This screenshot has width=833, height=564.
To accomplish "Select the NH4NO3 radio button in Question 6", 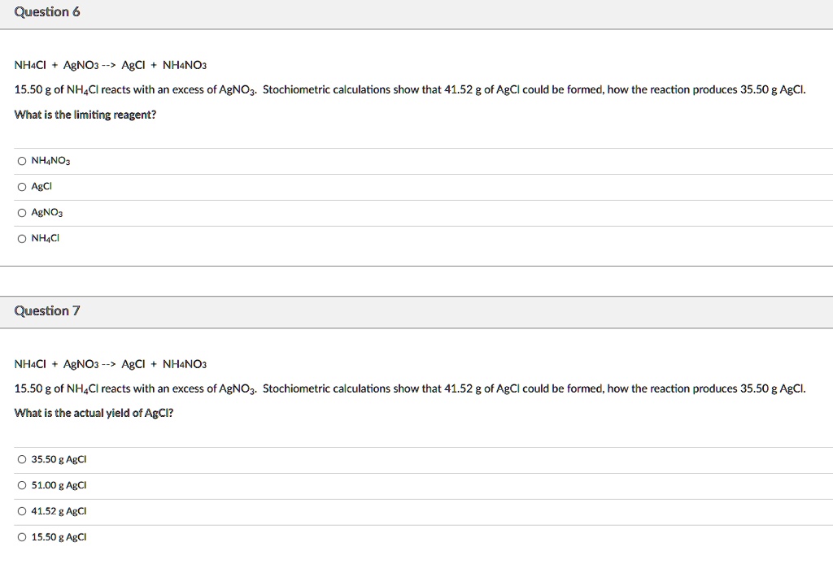I will coord(21,161).
